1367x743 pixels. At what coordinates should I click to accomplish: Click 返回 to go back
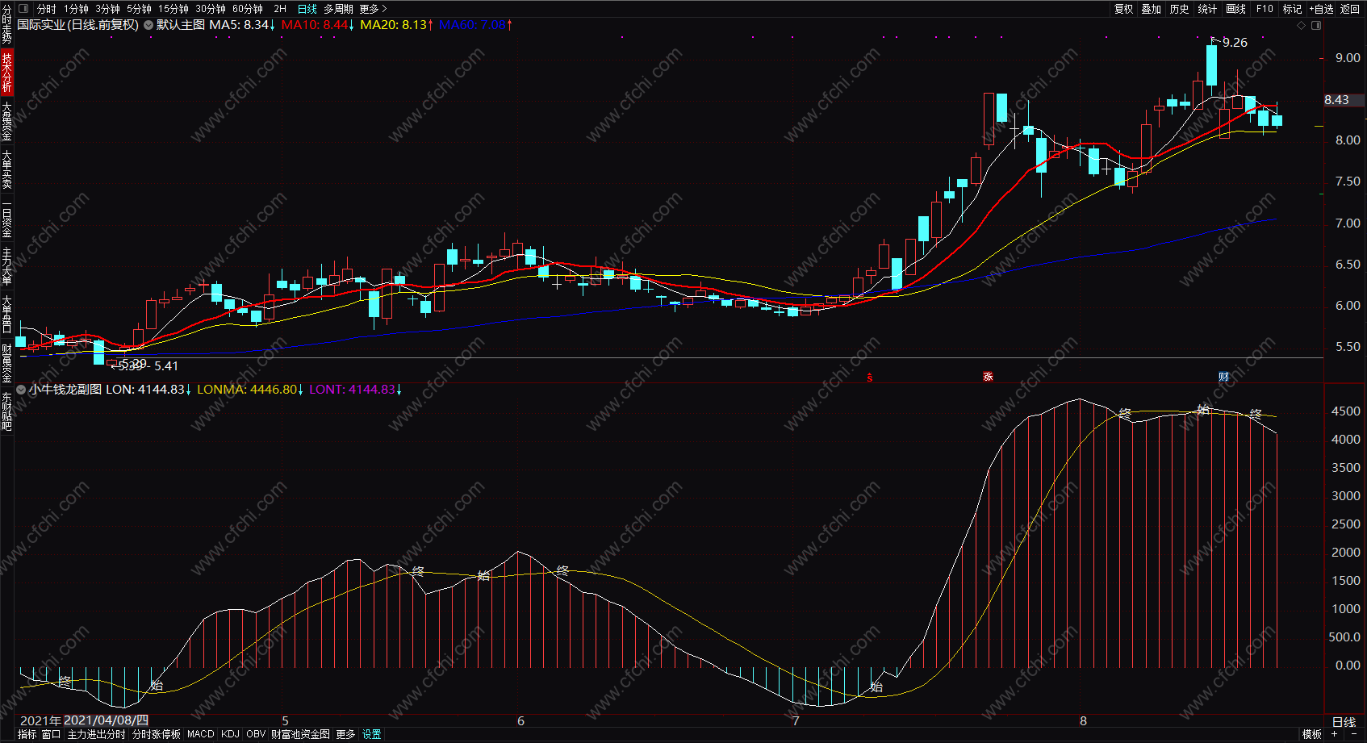1350,9
